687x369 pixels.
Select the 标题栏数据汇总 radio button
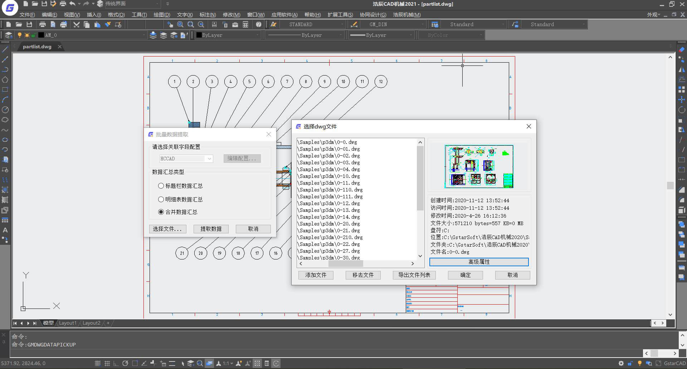161,186
